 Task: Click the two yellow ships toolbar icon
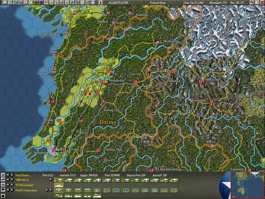pos(57,2)
